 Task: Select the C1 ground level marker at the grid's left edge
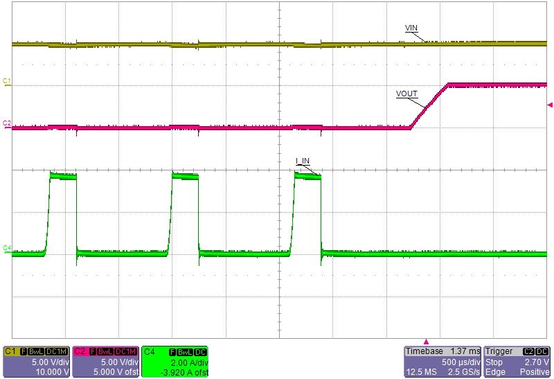click(x=7, y=82)
